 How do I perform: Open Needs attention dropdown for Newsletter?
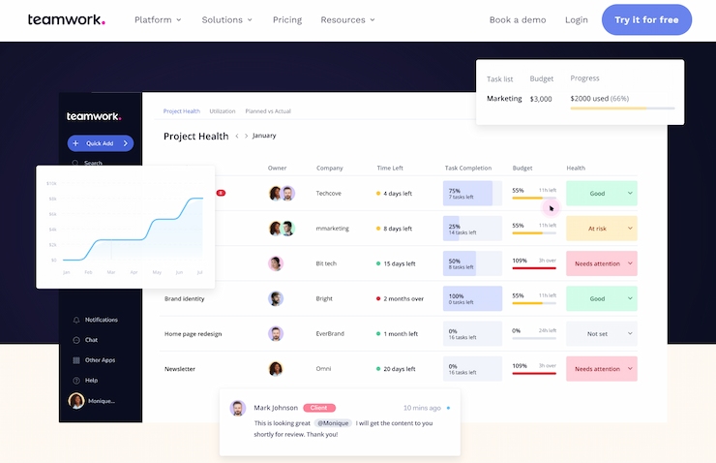602,369
